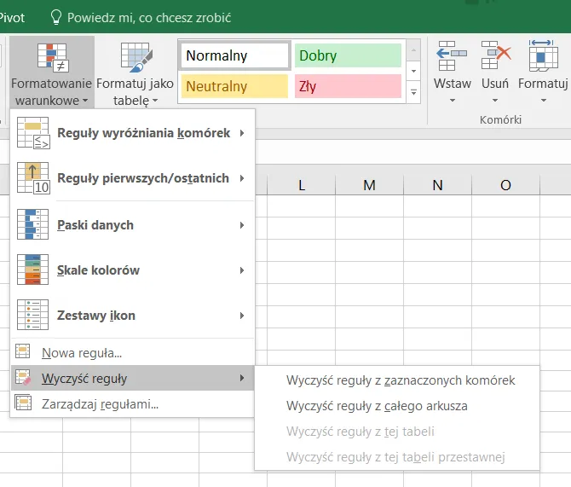Select column M header

click(369, 185)
